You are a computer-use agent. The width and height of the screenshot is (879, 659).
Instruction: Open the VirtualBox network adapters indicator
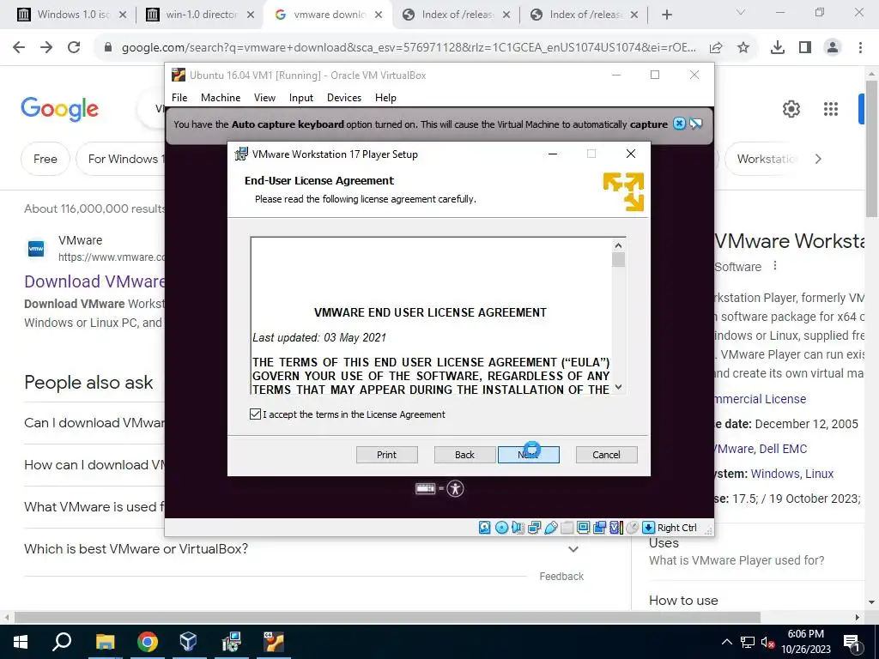click(534, 528)
